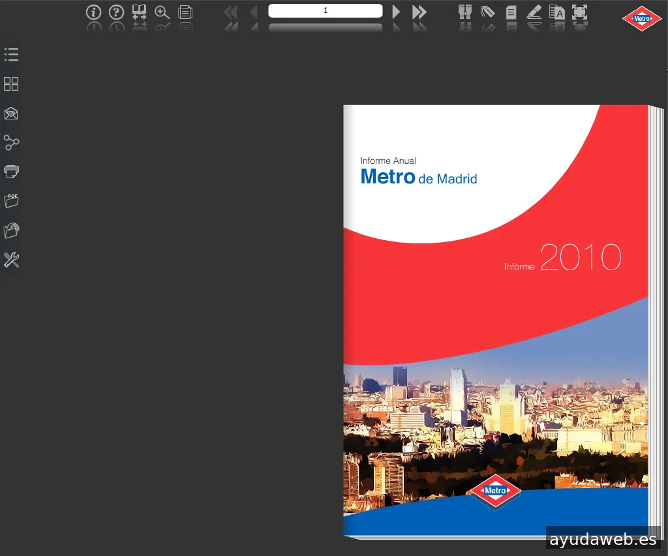
Task: Zoom in with the magnifier plus icon
Action: click(162, 12)
